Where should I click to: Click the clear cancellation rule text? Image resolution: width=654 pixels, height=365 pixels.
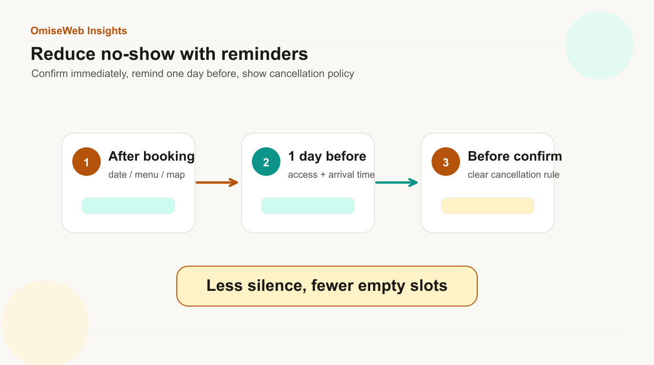[513, 174]
